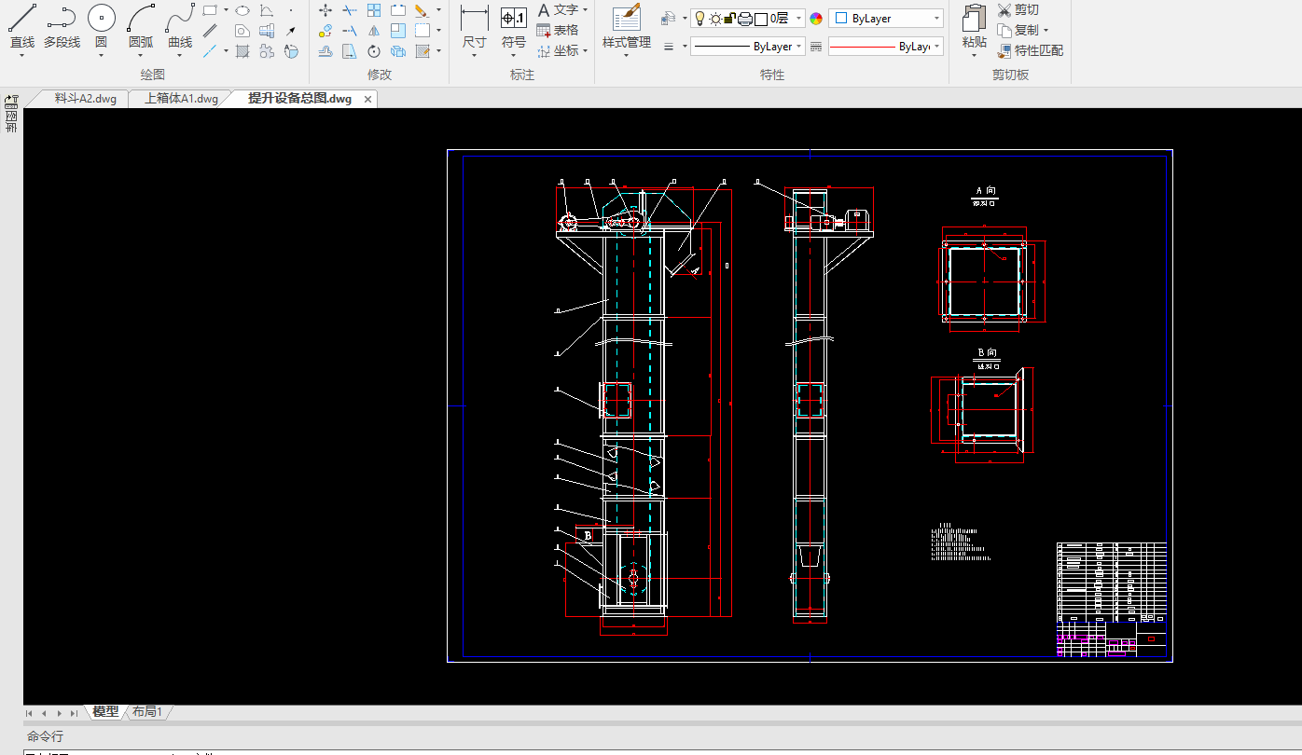Expand the ByLayer color dropdown
Image resolution: width=1302 pixels, height=755 pixels.
935,19
